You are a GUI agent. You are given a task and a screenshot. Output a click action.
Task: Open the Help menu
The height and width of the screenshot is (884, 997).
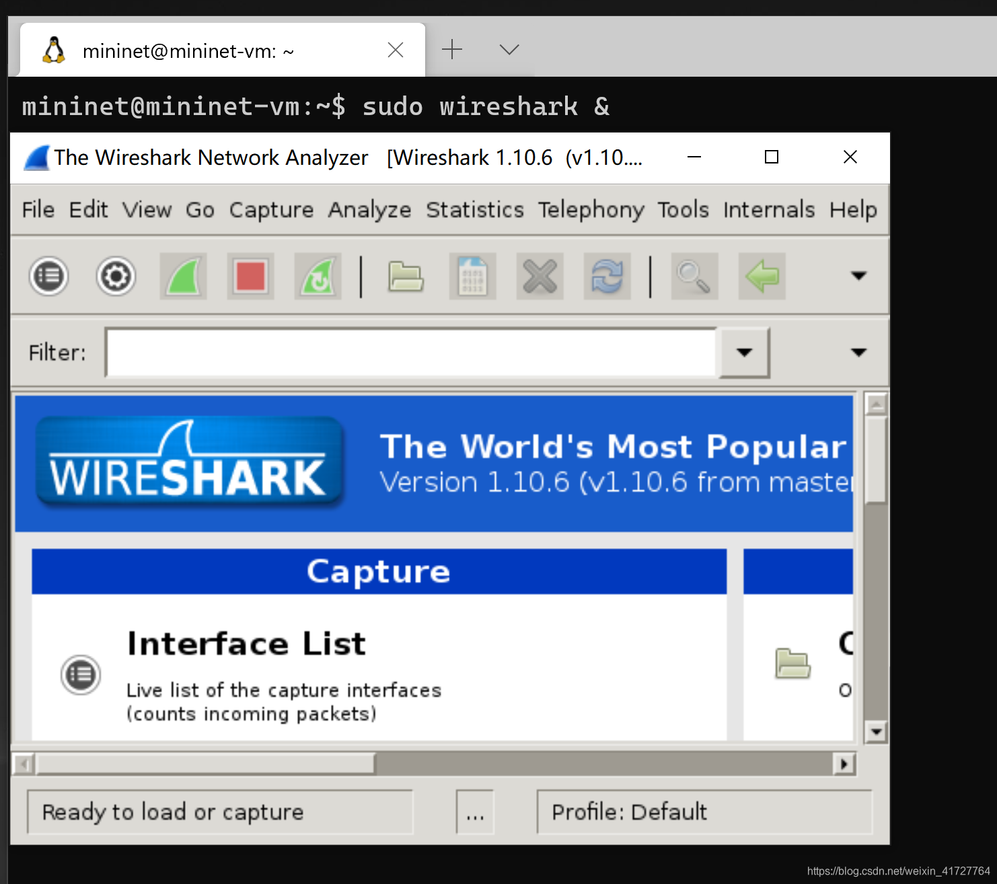point(853,210)
